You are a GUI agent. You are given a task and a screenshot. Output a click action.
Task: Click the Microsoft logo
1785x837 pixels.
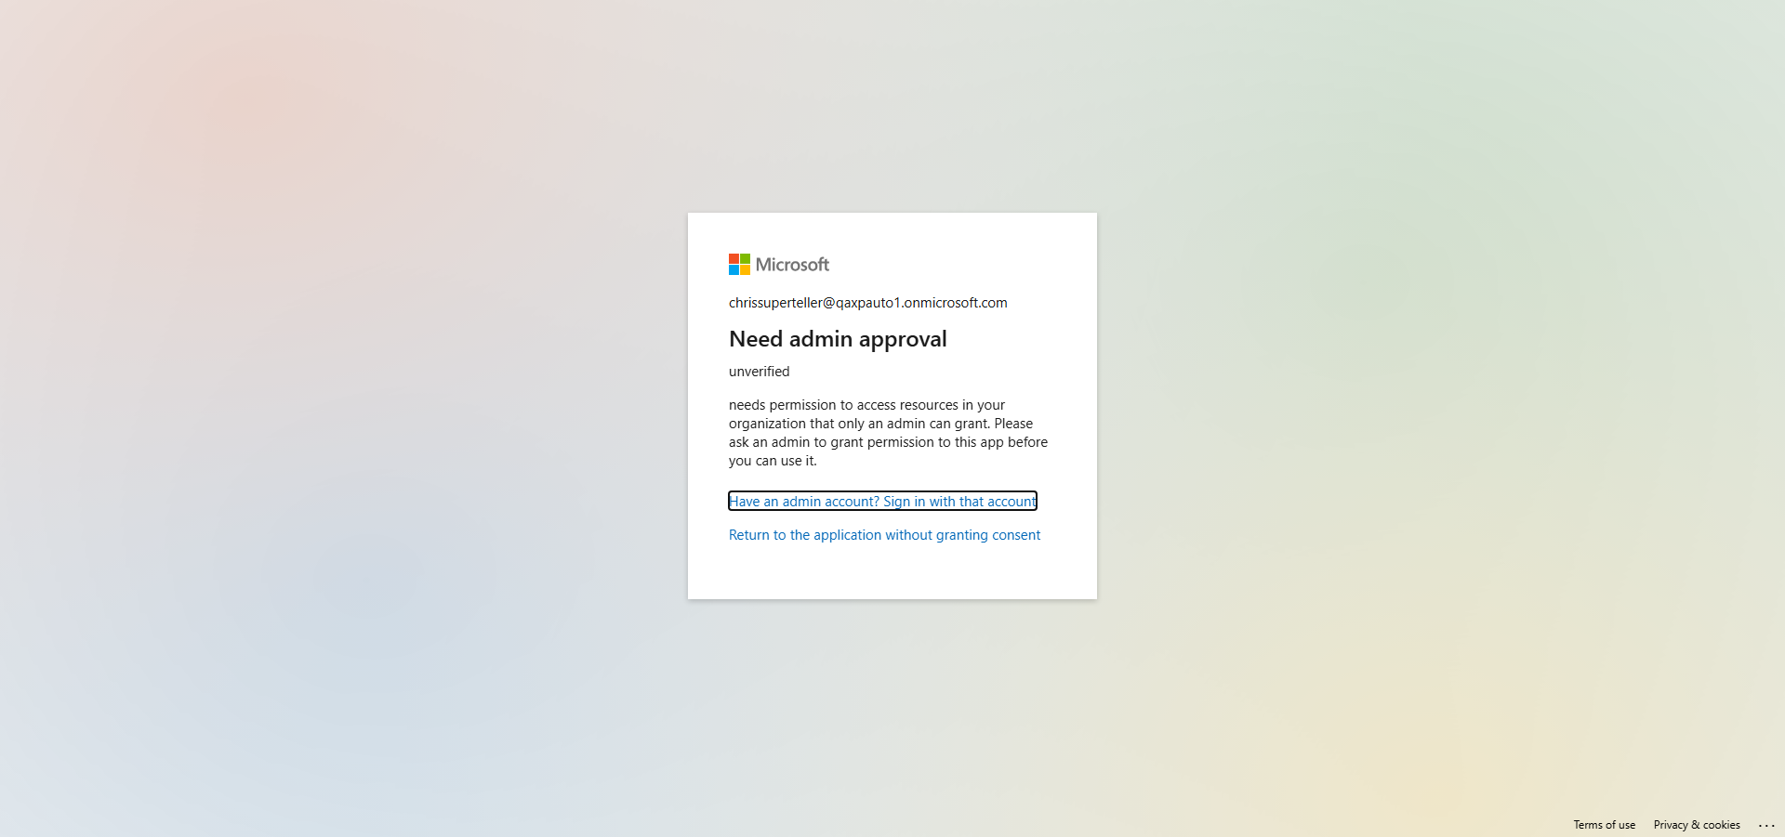(x=779, y=265)
